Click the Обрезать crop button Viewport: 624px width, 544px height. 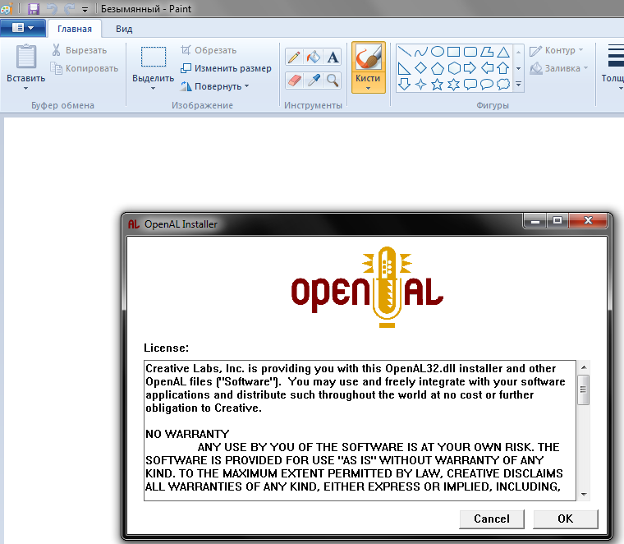[x=209, y=50]
